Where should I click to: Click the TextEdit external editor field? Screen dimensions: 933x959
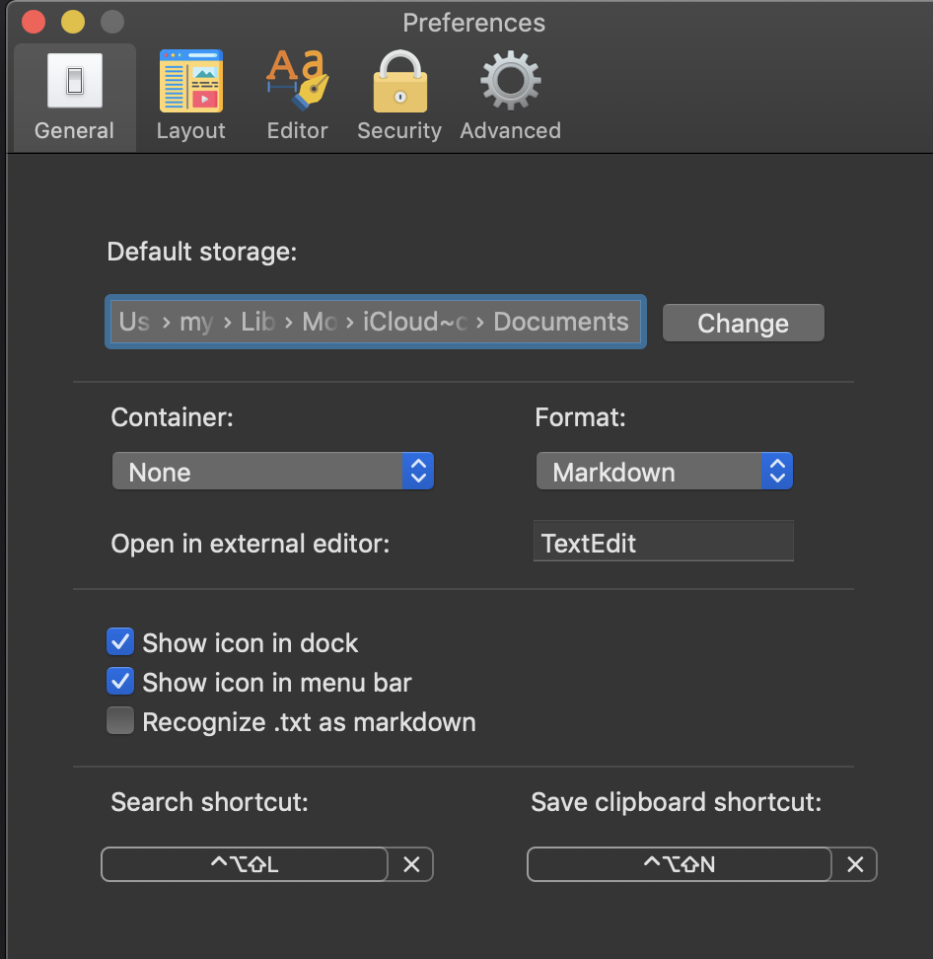664,542
